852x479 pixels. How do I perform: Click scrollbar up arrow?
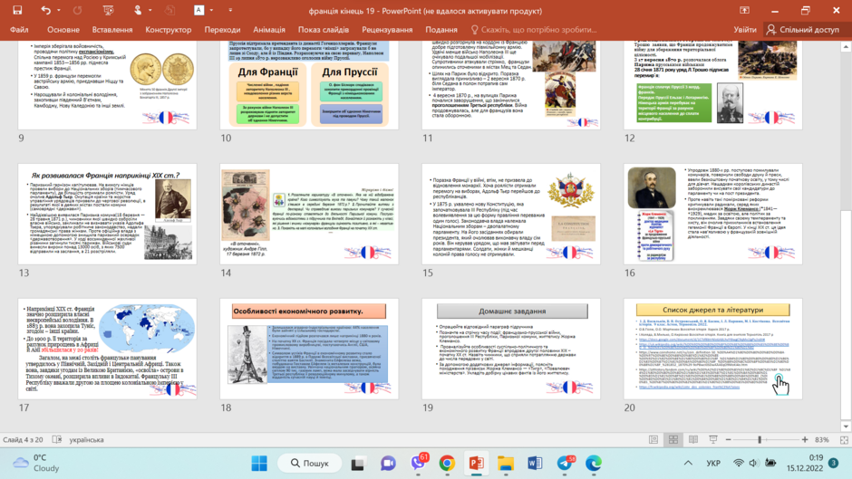[846, 47]
